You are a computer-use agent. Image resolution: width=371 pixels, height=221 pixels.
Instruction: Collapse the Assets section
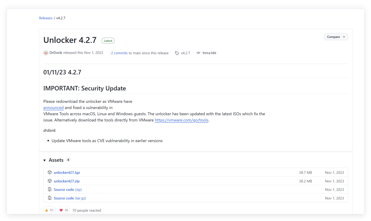pyautogui.click(x=45, y=160)
